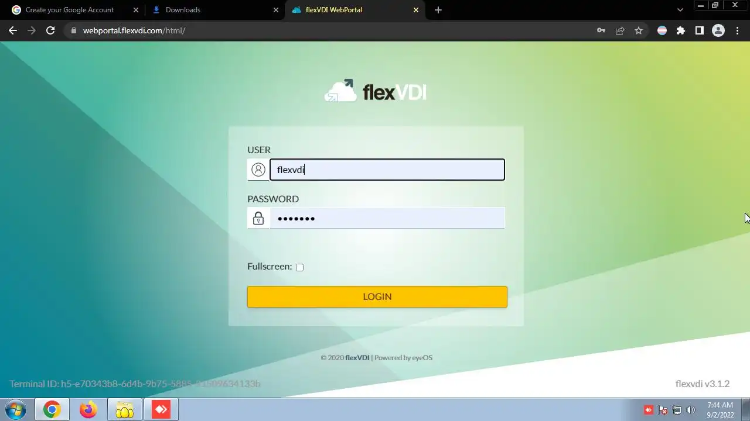Click the flexVDI link in the footer

click(357, 358)
